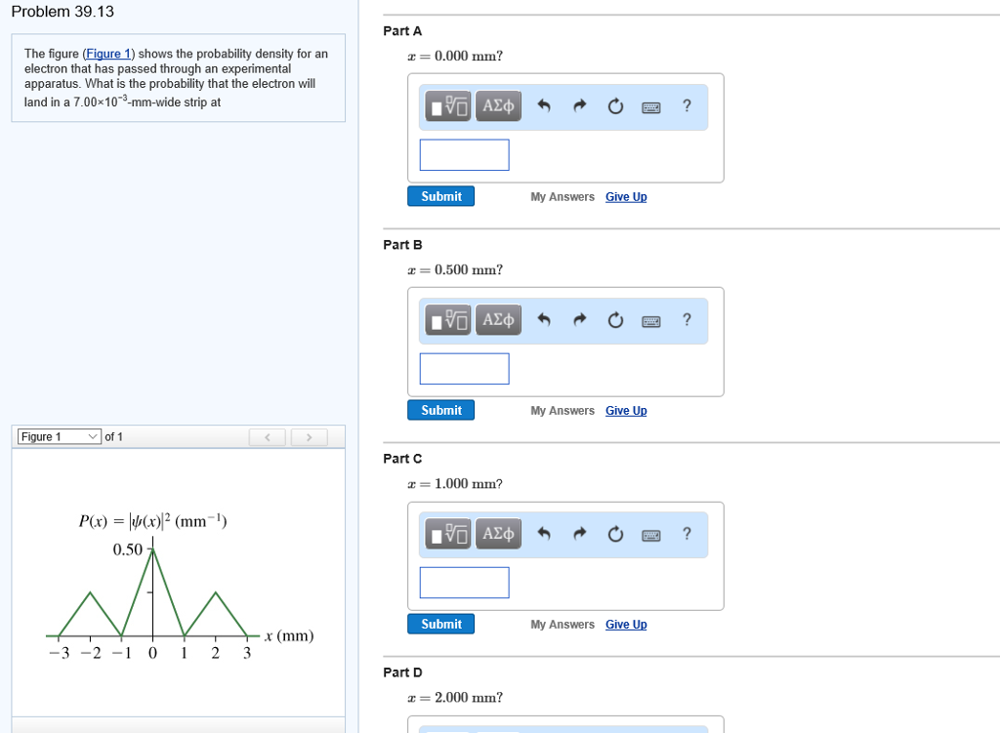Open the ΑΣΦ Greek symbols palette in Part A
The height and width of the screenshot is (733, 1000).
click(x=498, y=105)
